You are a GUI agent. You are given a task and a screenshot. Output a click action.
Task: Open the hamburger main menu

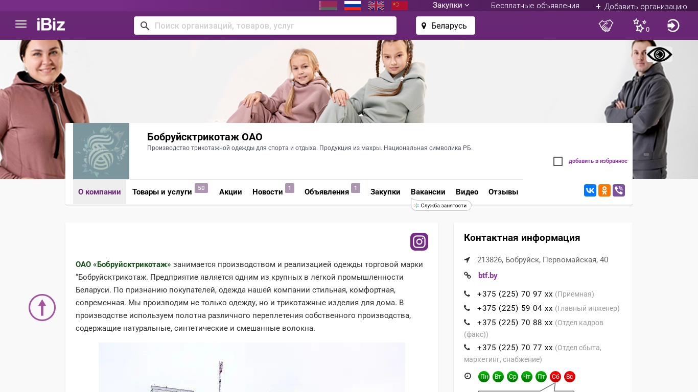21,24
